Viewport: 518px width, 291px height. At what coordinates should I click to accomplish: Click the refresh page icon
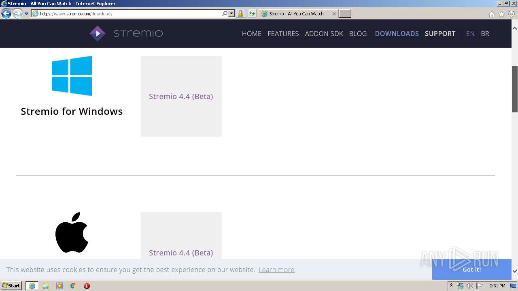click(252, 13)
